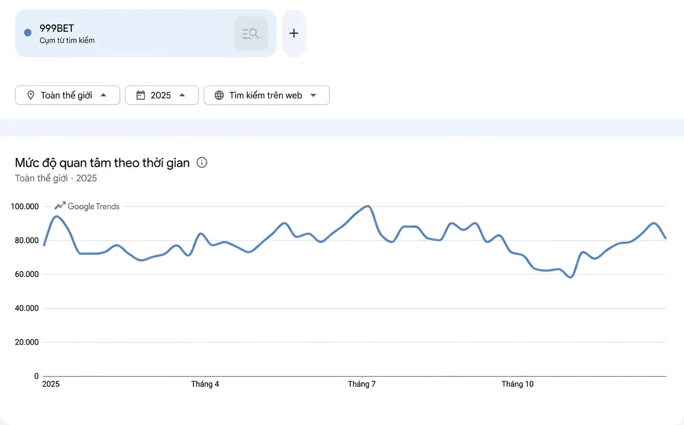Select the Tháng 10 label on the time axis
This screenshot has height=425, width=684.
(x=518, y=384)
